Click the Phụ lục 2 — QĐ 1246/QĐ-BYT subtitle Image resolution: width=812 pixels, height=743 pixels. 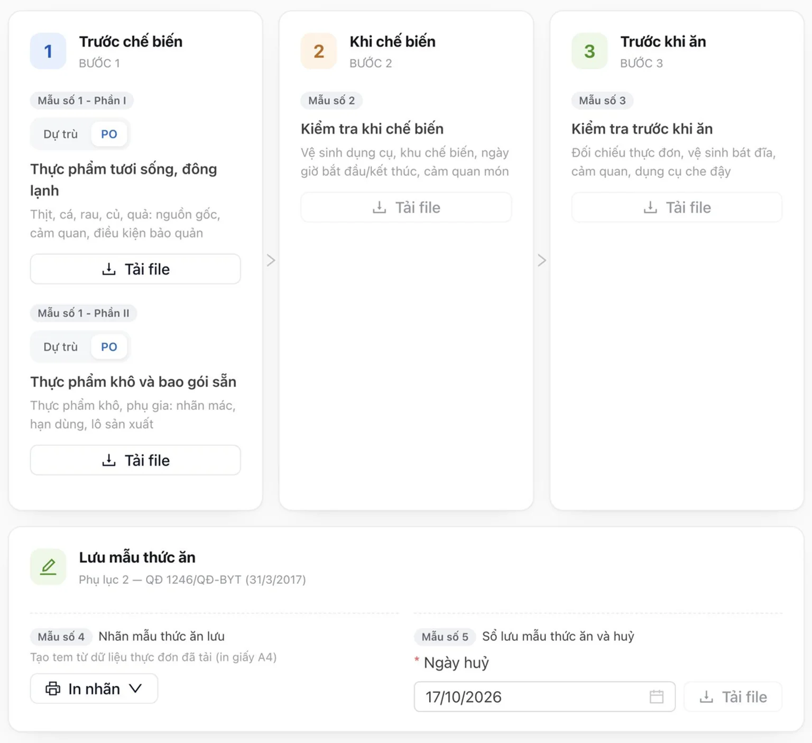tap(192, 580)
